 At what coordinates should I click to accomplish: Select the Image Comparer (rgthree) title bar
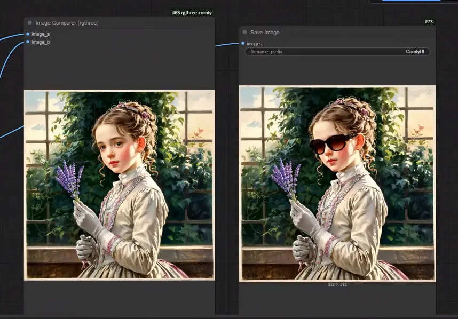(x=120, y=23)
